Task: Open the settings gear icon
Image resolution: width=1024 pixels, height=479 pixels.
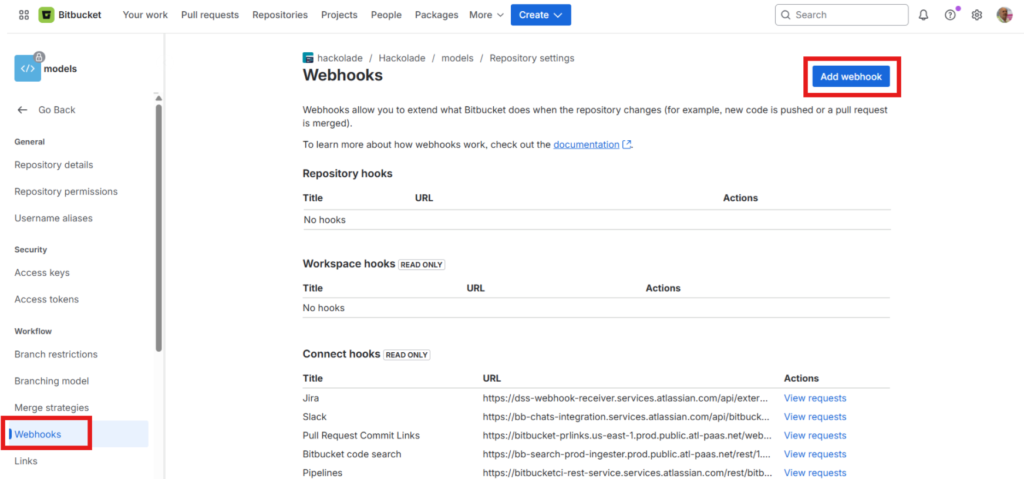Action: click(977, 15)
